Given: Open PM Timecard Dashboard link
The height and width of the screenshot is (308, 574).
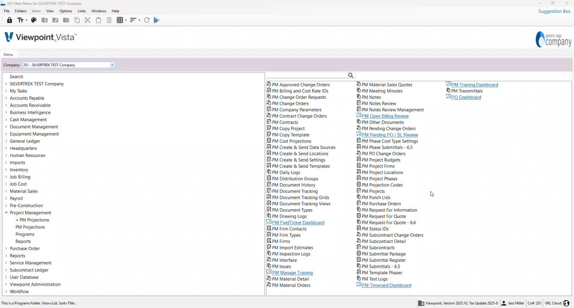Looking at the screenshot, I should tap(386, 285).
